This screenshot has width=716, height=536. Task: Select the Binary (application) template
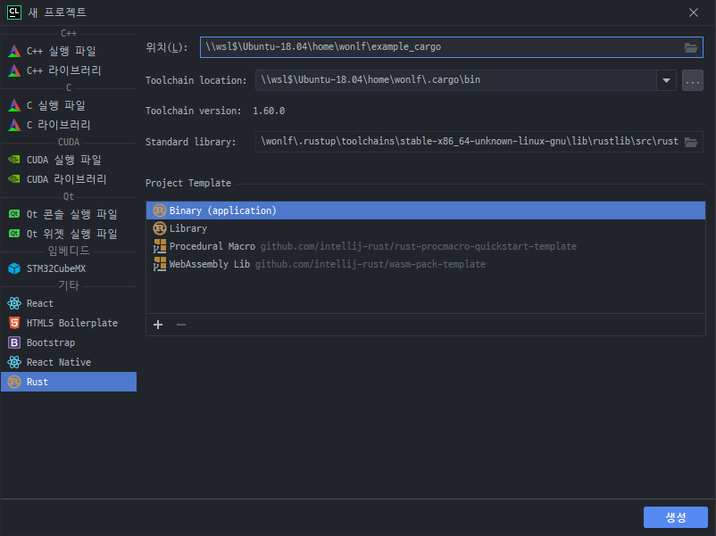point(426,210)
